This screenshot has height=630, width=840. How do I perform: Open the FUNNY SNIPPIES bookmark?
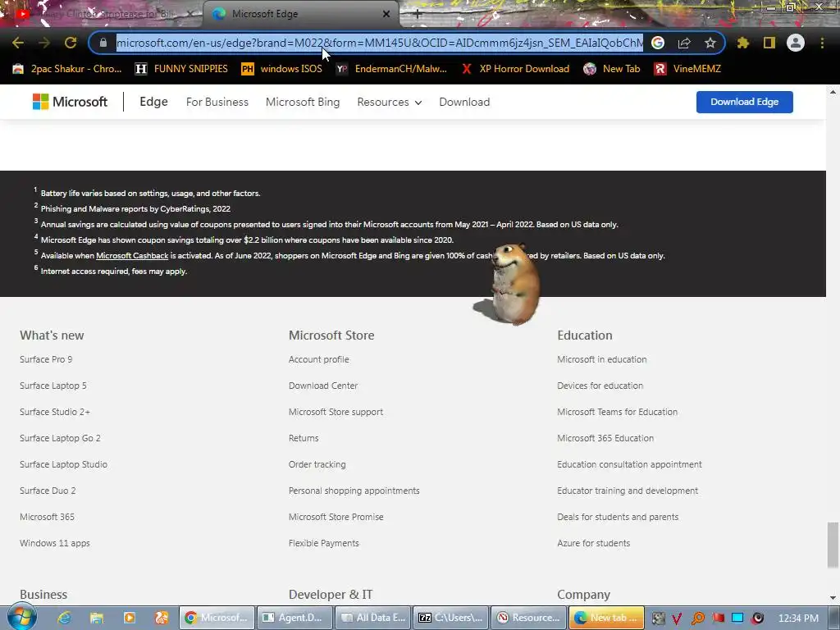[x=181, y=69]
